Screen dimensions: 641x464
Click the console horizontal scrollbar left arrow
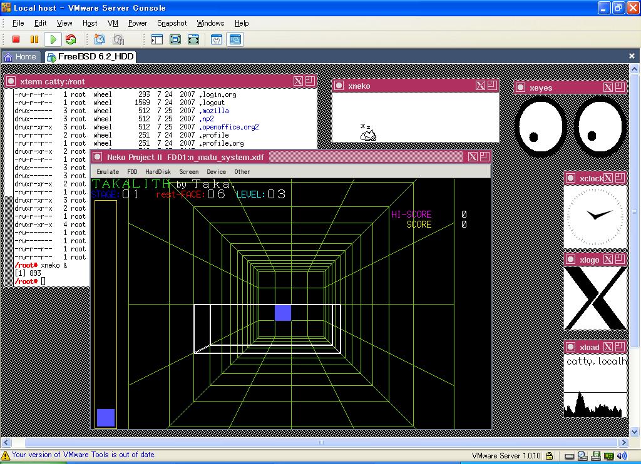click(x=6, y=442)
